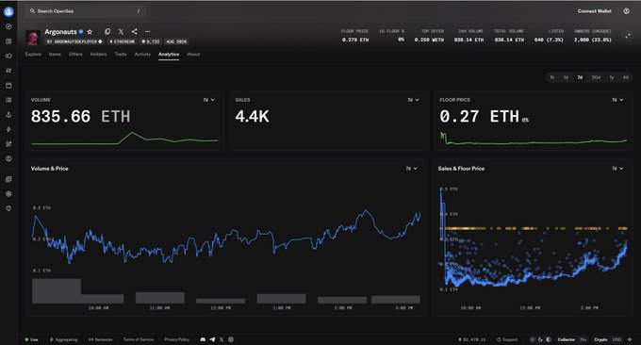Image resolution: width=641 pixels, height=345 pixels.
Task: Select the All time range
Action: [626, 77]
